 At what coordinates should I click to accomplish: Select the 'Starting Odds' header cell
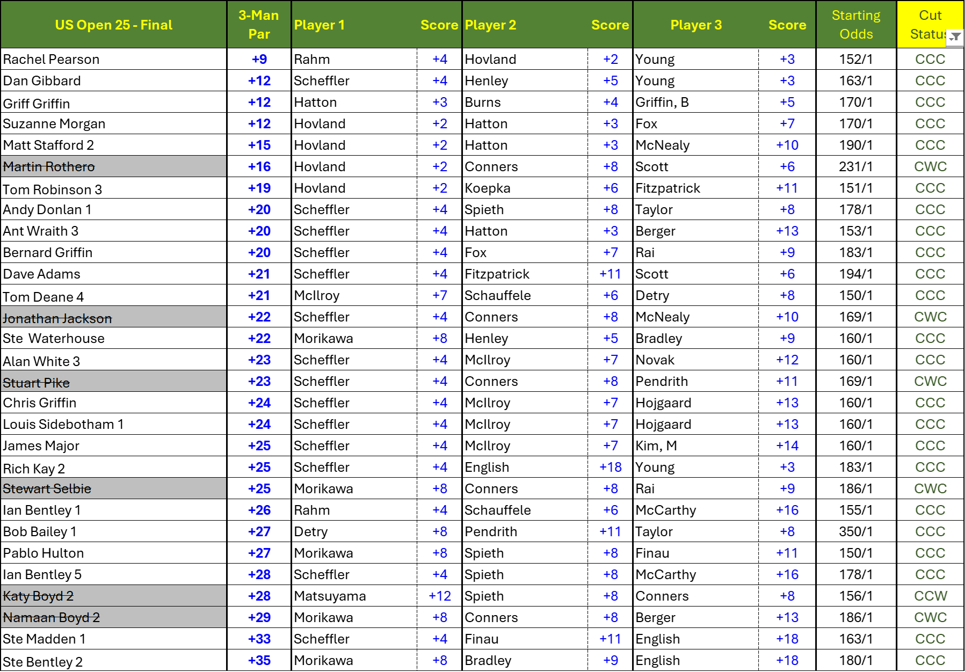[856, 25]
